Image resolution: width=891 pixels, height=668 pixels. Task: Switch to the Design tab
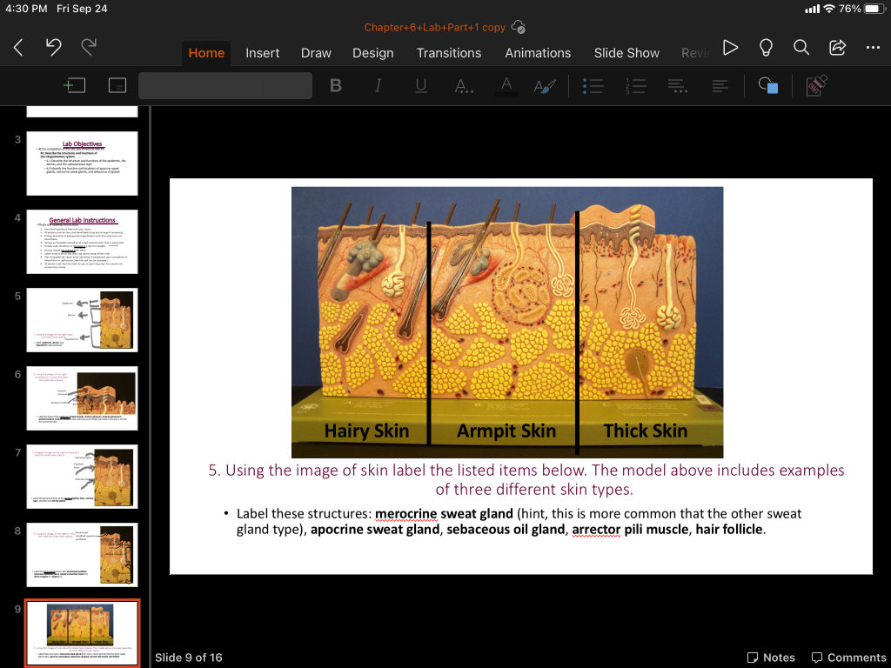(372, 53)
